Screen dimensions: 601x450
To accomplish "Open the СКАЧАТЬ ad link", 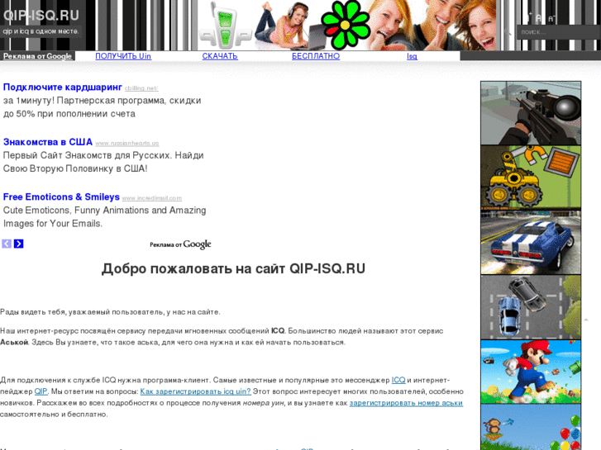I will coord(220,56).
